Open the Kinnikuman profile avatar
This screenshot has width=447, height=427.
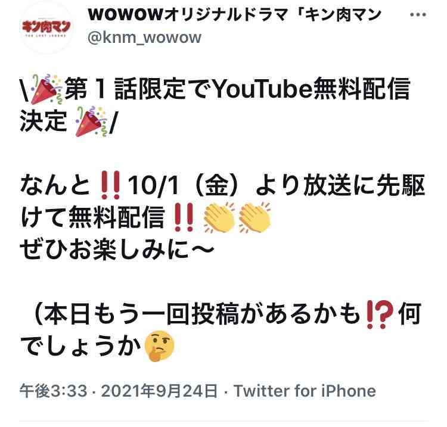click(46, 27)
